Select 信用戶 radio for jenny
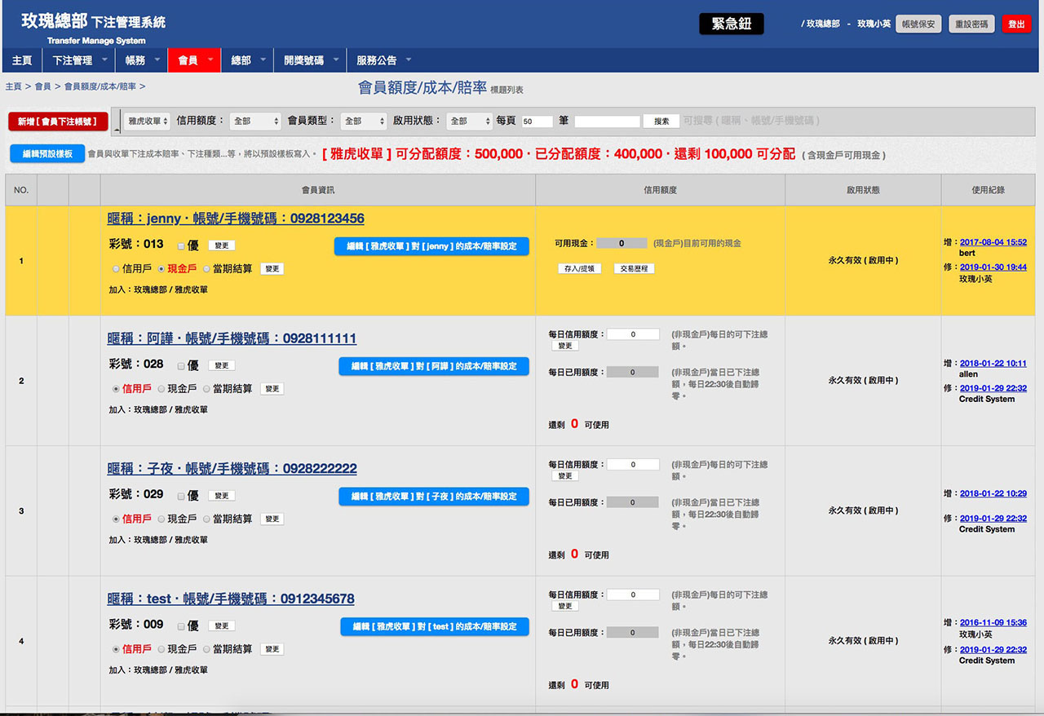1044x716 pixels. pyautogui.click(x=116, y=269)
